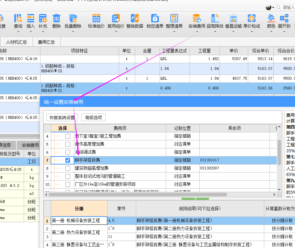Switch to 费用汇总 tab
Image resolution: width=295 pixels, height=248 pixels.
(46, 42)
